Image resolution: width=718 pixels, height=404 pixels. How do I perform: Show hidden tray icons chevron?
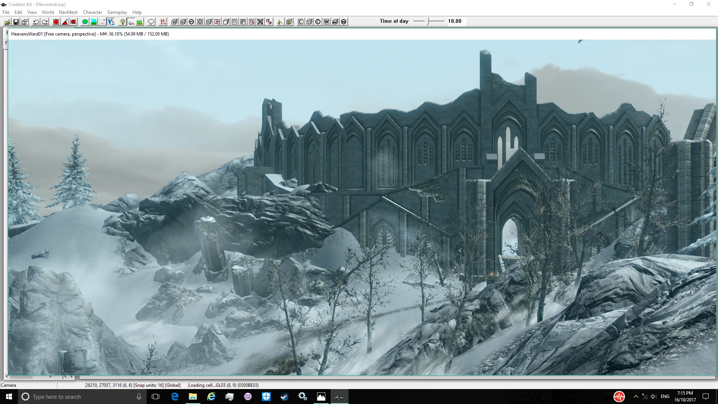pos(636,397)
